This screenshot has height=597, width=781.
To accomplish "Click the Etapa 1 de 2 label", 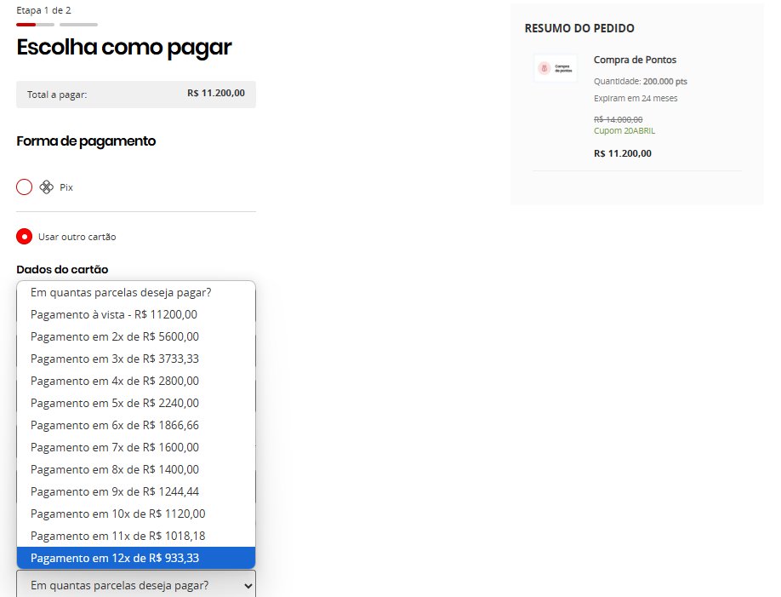I will [44, 10].
